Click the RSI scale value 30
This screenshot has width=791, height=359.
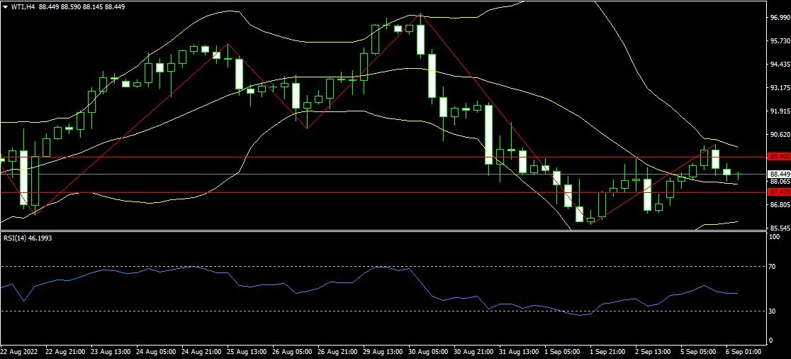point(773,311)
